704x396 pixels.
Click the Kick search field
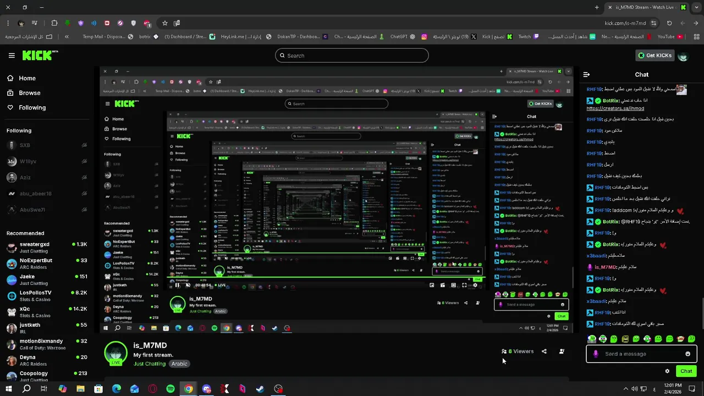(352, 56)
